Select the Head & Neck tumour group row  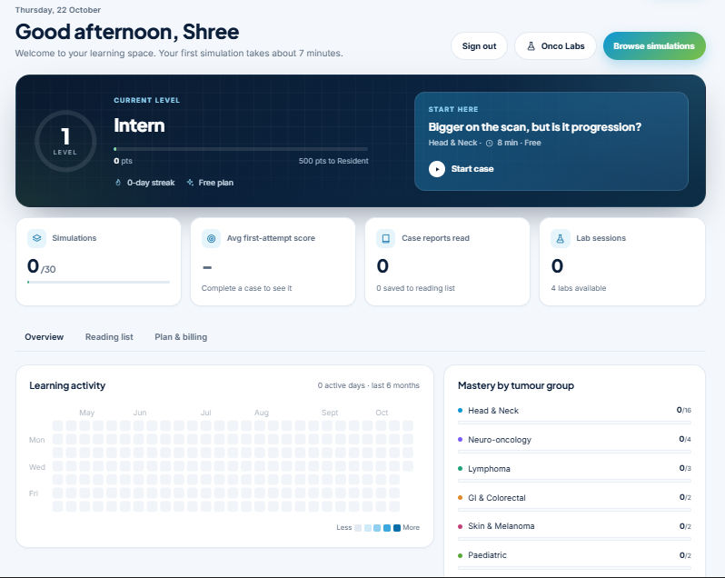pos(574,415)
